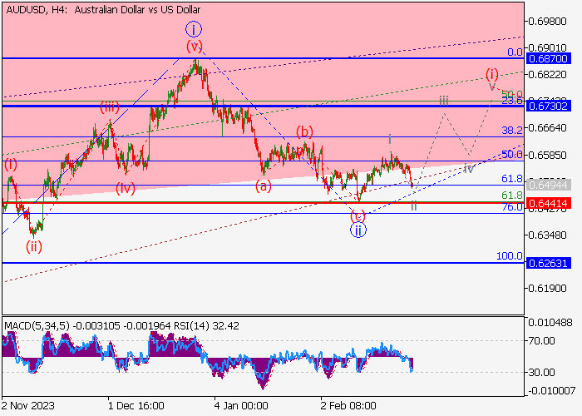Click the Fibonacci 100.0 level label
The height and width of the screenshot is (416, 582).
[509, 256]
